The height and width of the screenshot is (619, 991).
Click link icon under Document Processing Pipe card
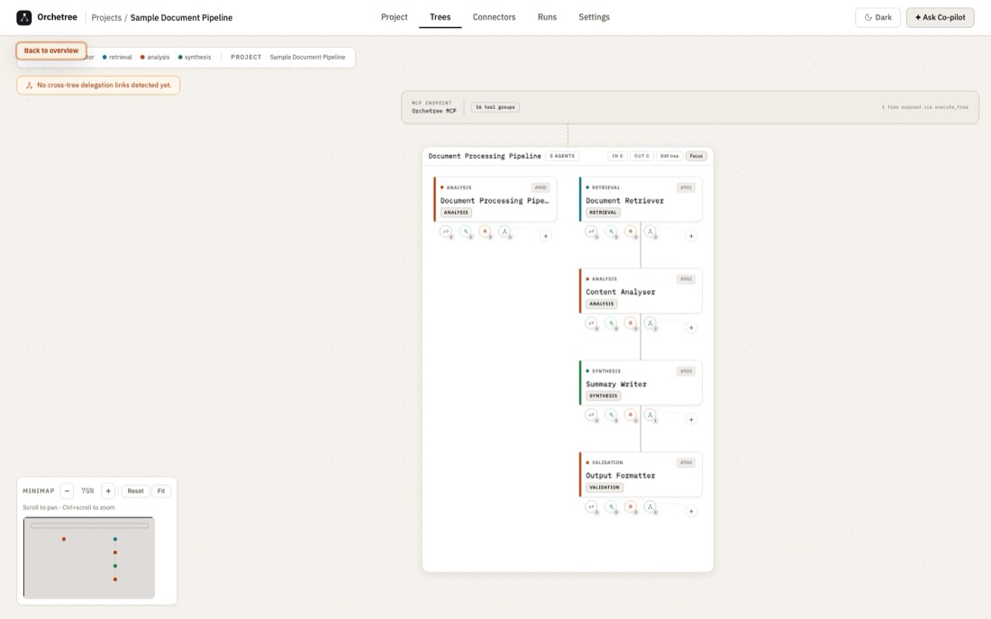pyautogui.click(x=446, y=232)
